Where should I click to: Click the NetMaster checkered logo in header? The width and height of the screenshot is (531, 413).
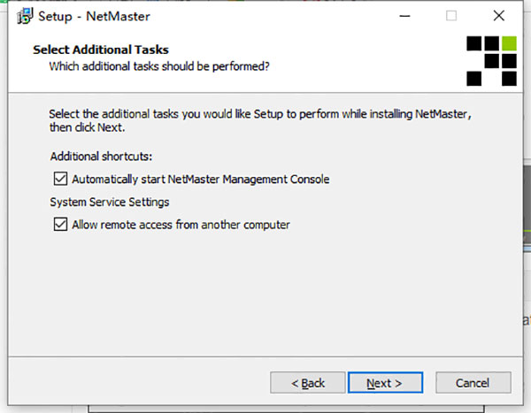(491, 60)
